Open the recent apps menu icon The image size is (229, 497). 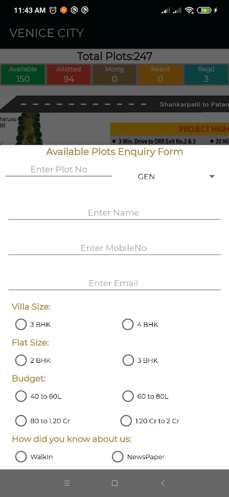[67, 483]
